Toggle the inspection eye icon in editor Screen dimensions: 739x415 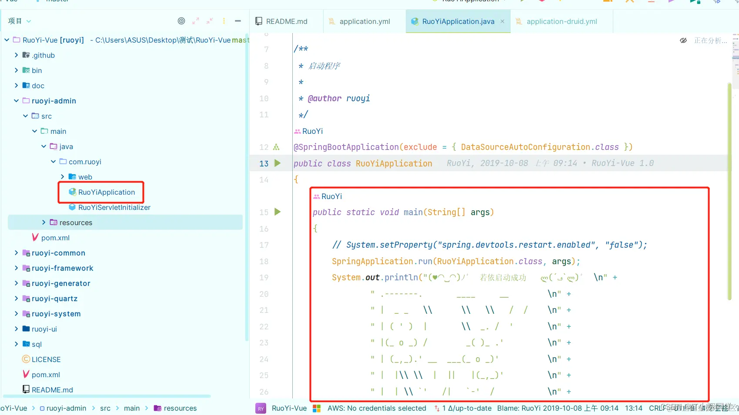683,40
